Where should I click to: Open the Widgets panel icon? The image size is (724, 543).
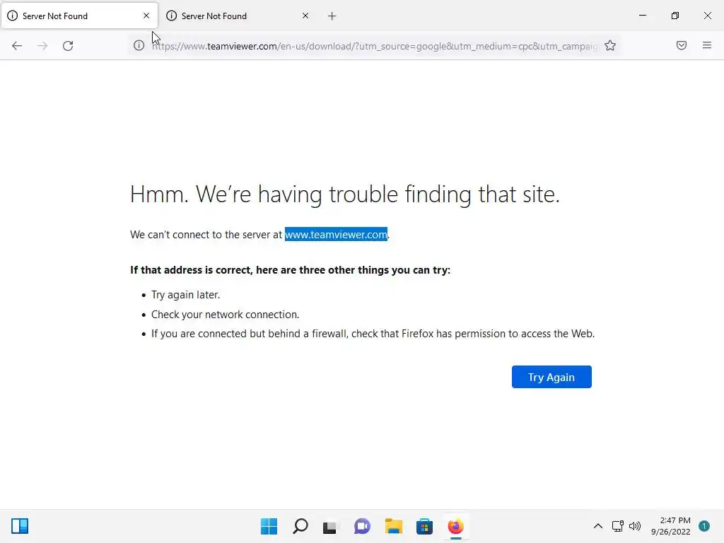pyautogui.click(x=20, y=526)
